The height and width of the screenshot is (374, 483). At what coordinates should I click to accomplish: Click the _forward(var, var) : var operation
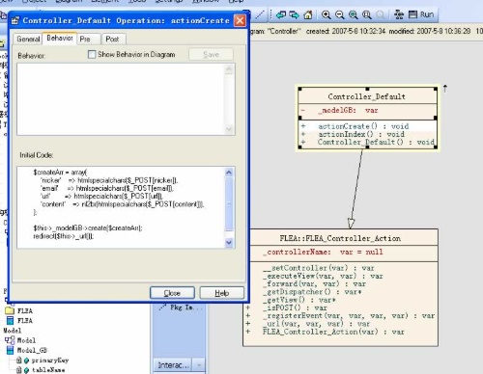tap(314, 283)
